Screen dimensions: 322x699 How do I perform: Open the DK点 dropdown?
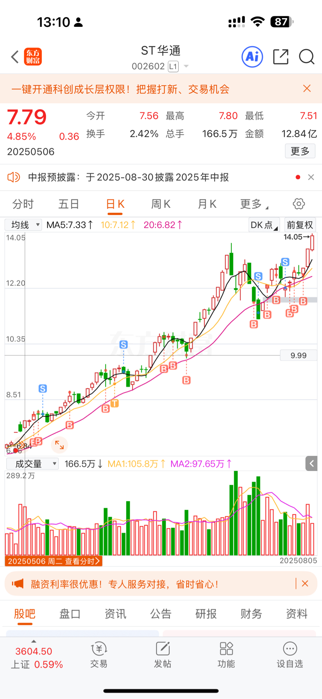coord(264,225)
